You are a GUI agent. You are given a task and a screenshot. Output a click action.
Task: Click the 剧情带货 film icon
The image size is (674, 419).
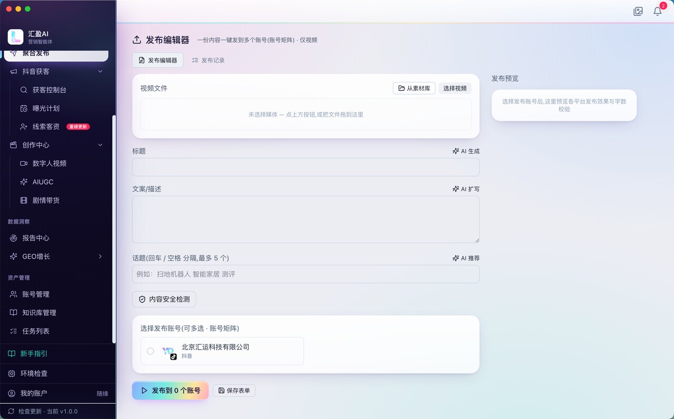[24, 200]
